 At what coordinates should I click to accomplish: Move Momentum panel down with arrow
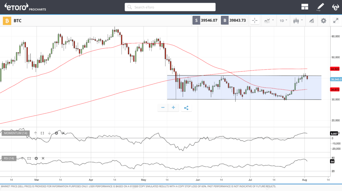tap(49, 133)
